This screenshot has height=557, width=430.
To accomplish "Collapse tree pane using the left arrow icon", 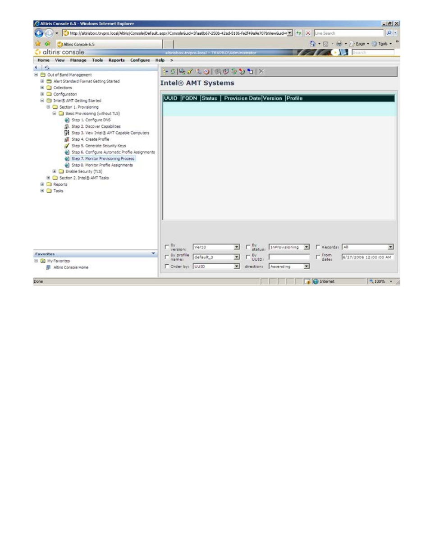I will 36,68.
